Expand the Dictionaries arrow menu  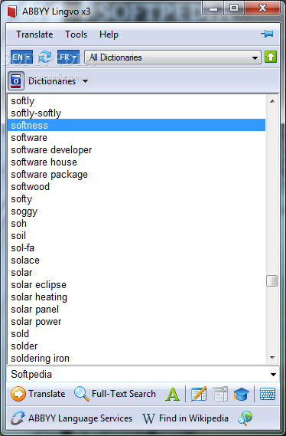tap(86, 81)
